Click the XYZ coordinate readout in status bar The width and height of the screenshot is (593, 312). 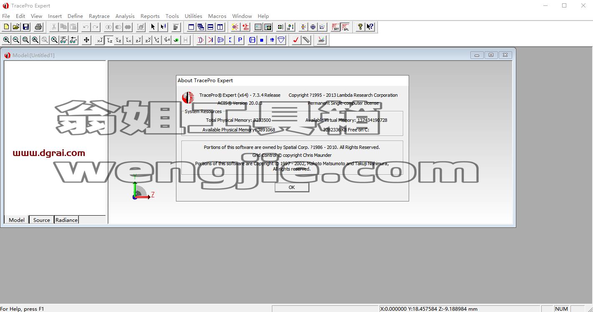point(429,309)
